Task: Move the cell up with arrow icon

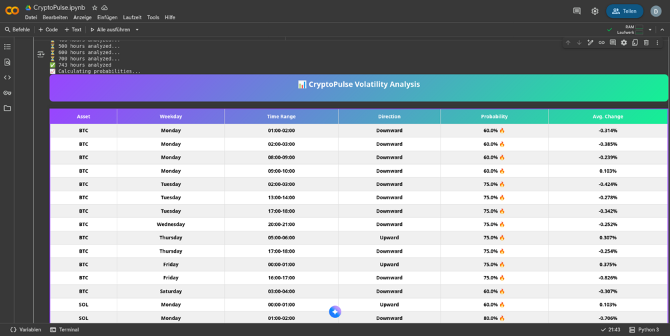Action: (x=568, y=43)
